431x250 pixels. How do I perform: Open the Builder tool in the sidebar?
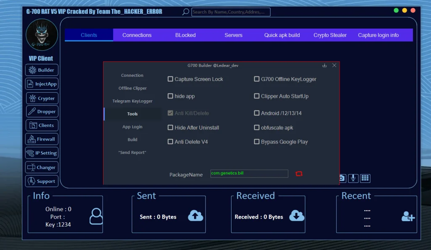click(41, 70)
